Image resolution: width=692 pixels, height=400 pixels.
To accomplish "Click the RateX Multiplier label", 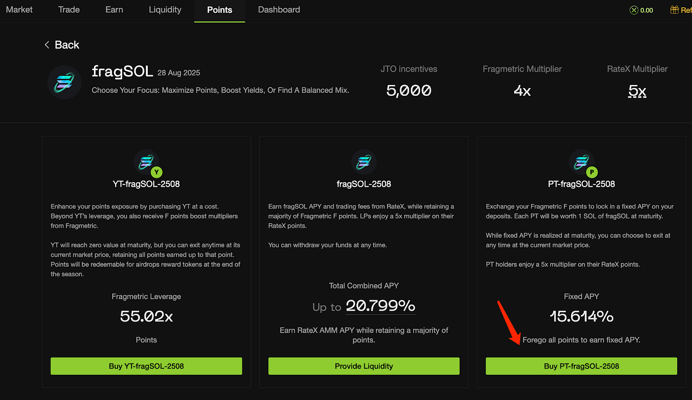I will click(x=637, y=69).
